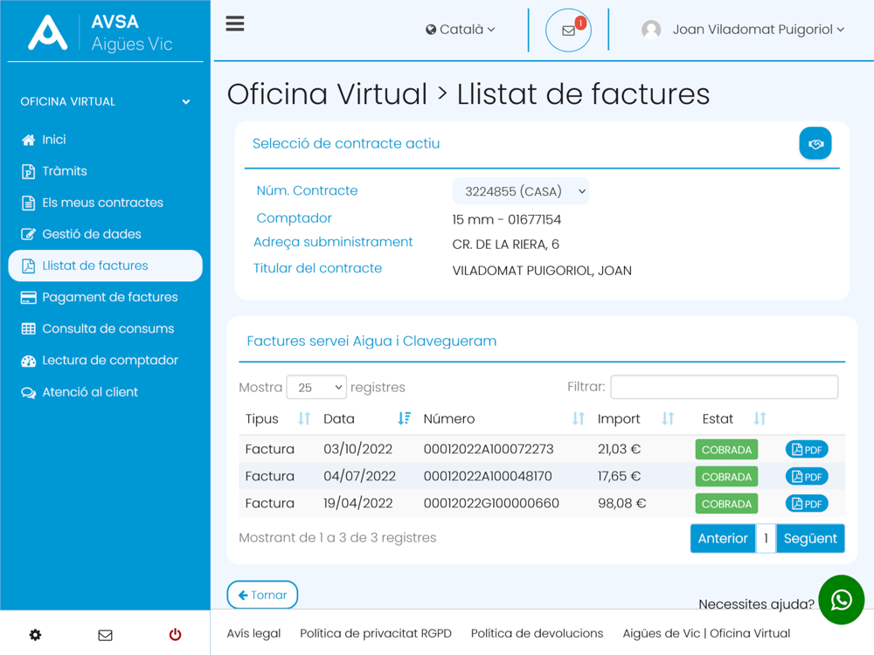The image size is (874, 655).
Task: Click the handshake contract button icon
Action: coord(815,144)
